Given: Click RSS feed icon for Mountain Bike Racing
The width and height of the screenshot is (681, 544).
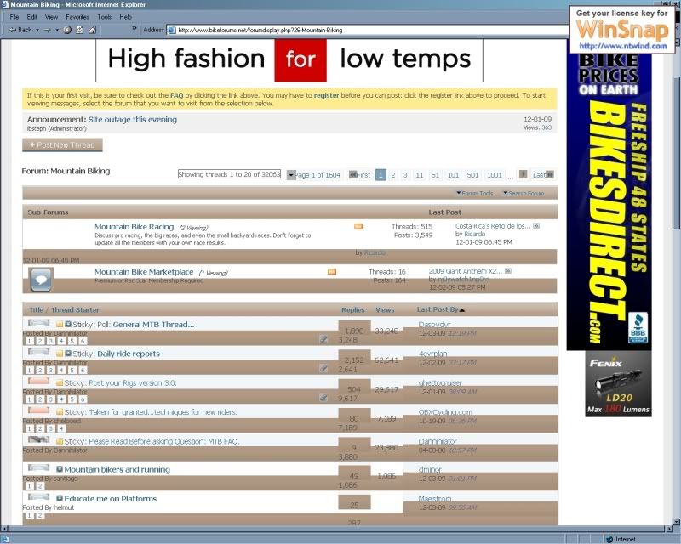Looking at the screenshot, I should click(358, 226).
